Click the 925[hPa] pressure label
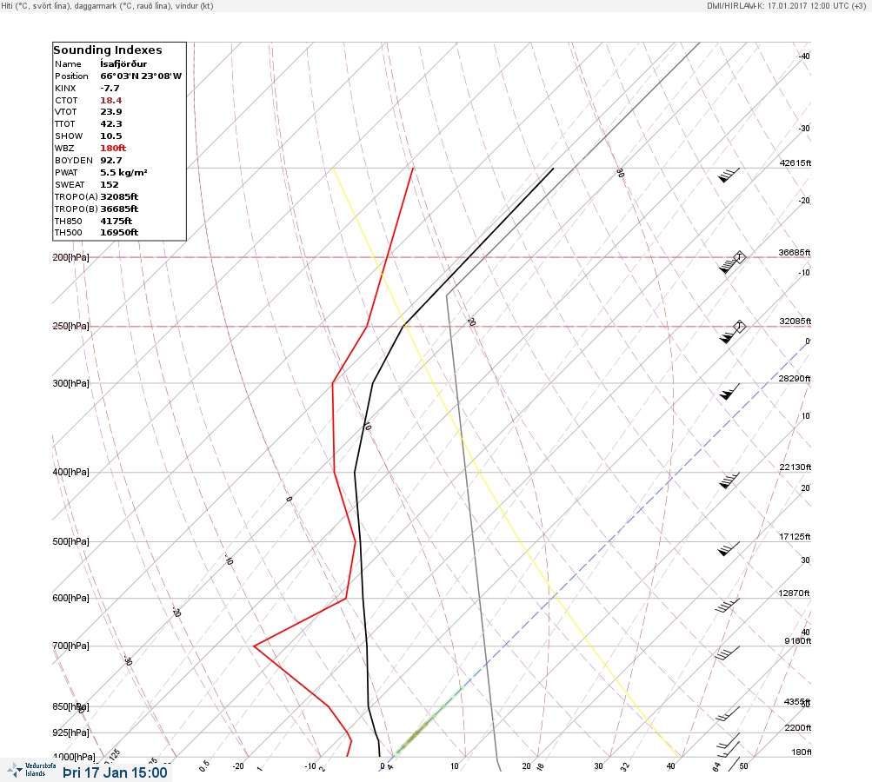 [x=70, y=732]
